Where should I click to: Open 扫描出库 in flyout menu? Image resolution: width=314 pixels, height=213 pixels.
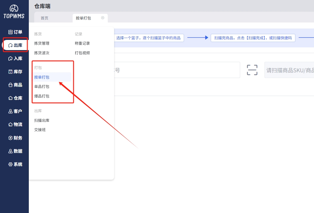tap(42, 120)
